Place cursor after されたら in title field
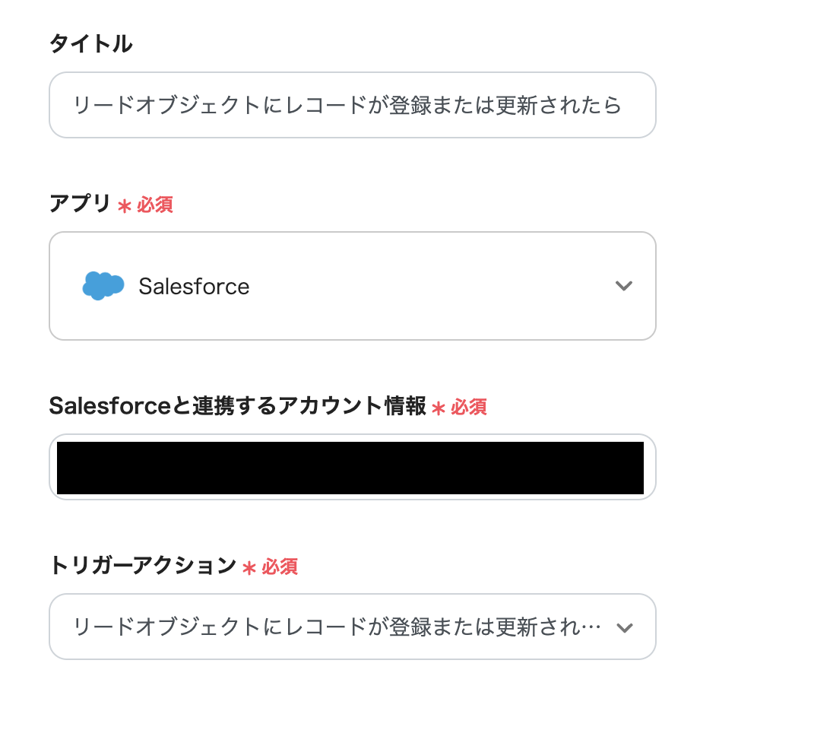833x730 pixels. 624,105
